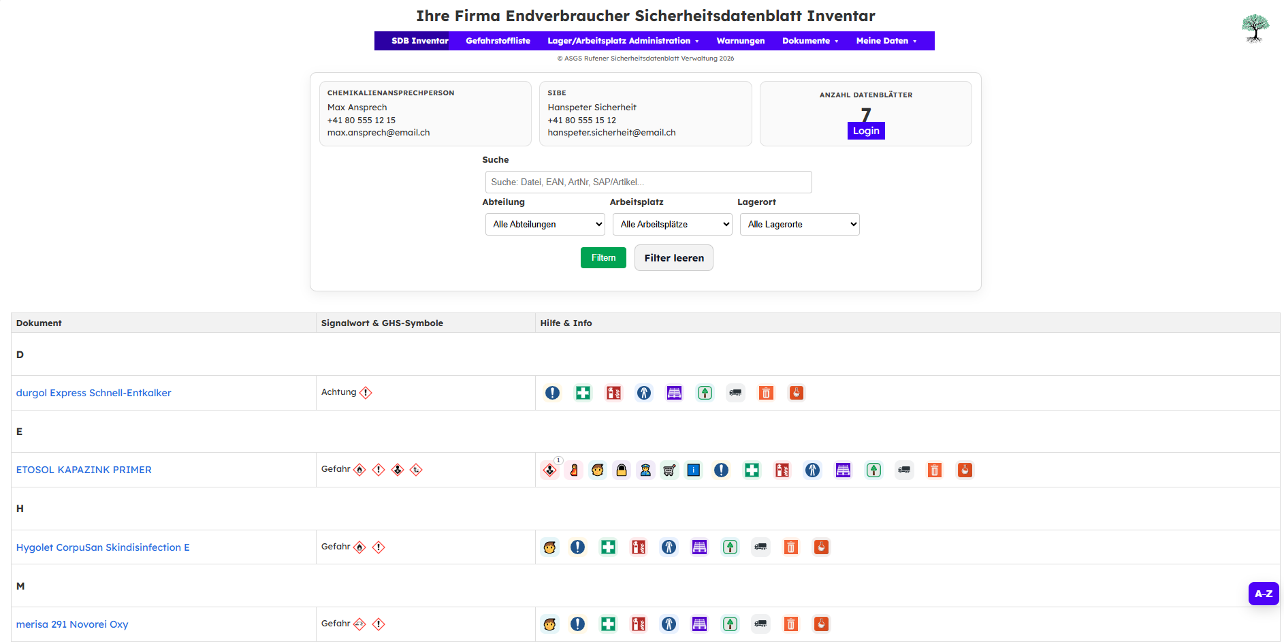Open protective clothing icon for durgol Express

tap(644, 393)
